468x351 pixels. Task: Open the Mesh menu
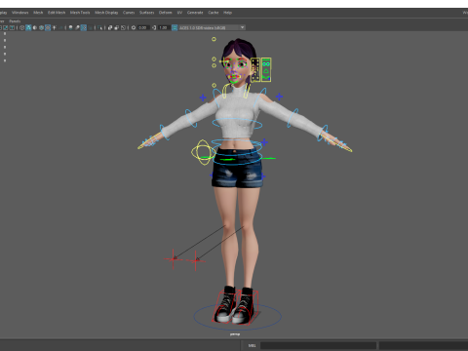tap(38, 13)
